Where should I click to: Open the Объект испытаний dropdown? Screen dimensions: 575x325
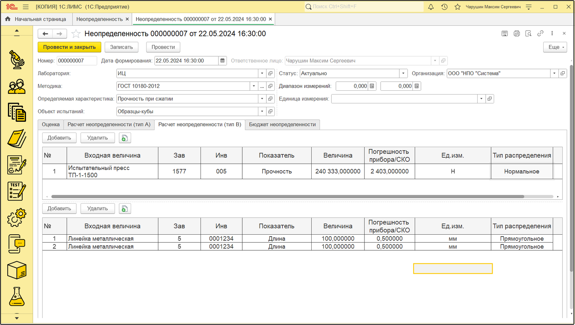[262, 112]
